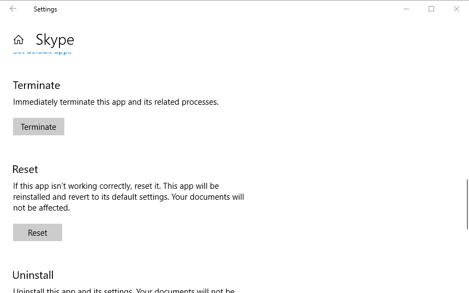Minimize the Settings window
The image size is (469, 293).
point(406,9)
